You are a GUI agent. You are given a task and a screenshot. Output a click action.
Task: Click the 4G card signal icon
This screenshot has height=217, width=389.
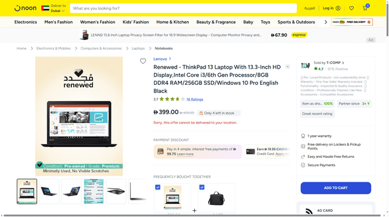coord(309,211)
